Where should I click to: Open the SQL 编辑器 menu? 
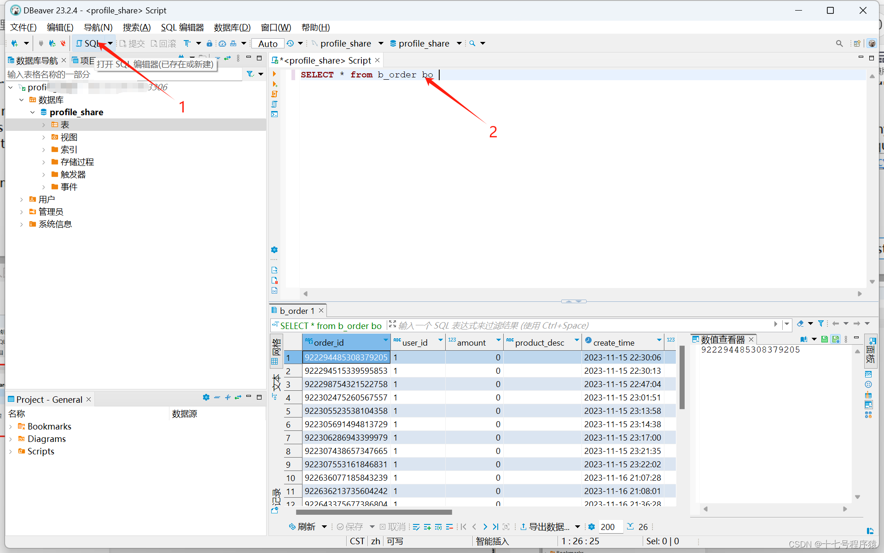pyautogui.click(x=182, y=27)
